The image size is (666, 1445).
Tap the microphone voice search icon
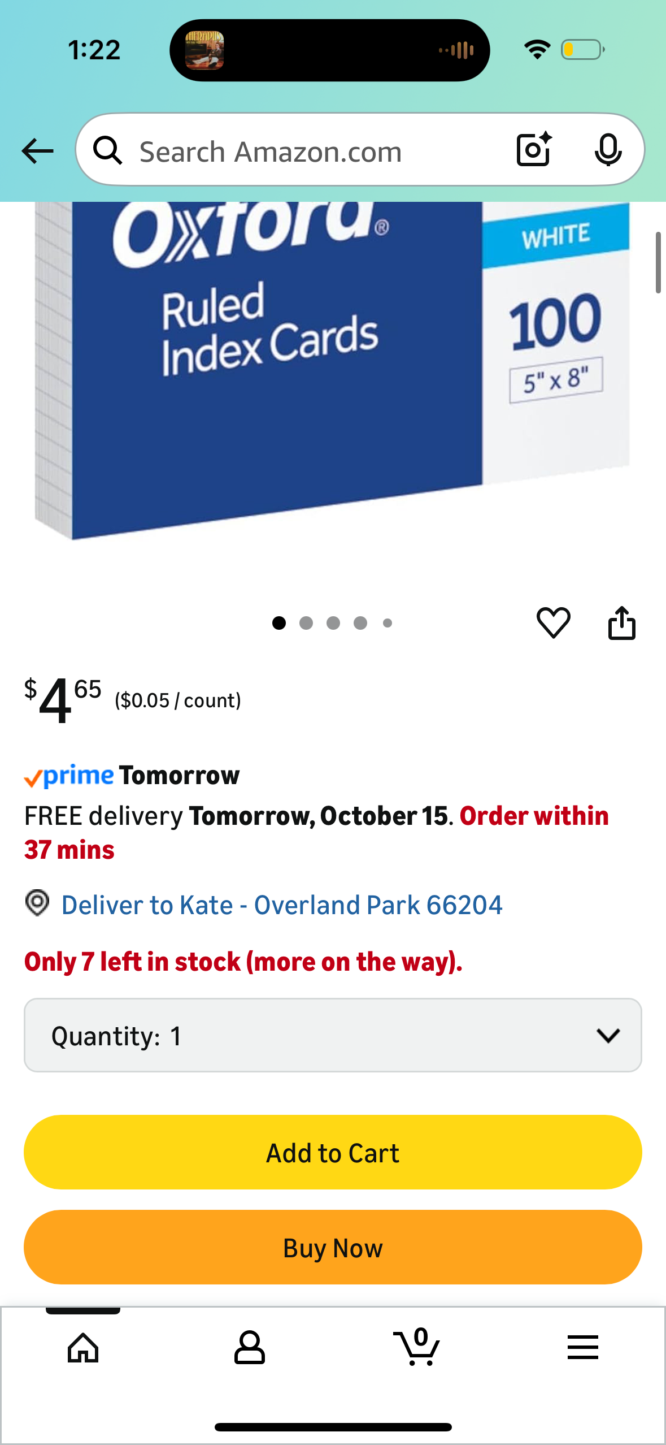[608, 150]
